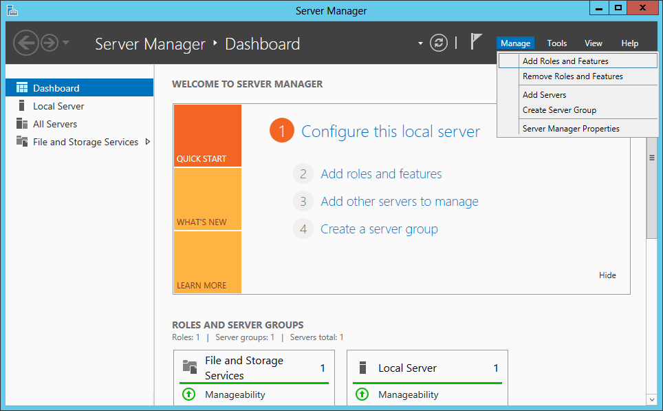Click green status icon in File and Storage tile
This screenshot has height=411, width=663.
[188, 394]
